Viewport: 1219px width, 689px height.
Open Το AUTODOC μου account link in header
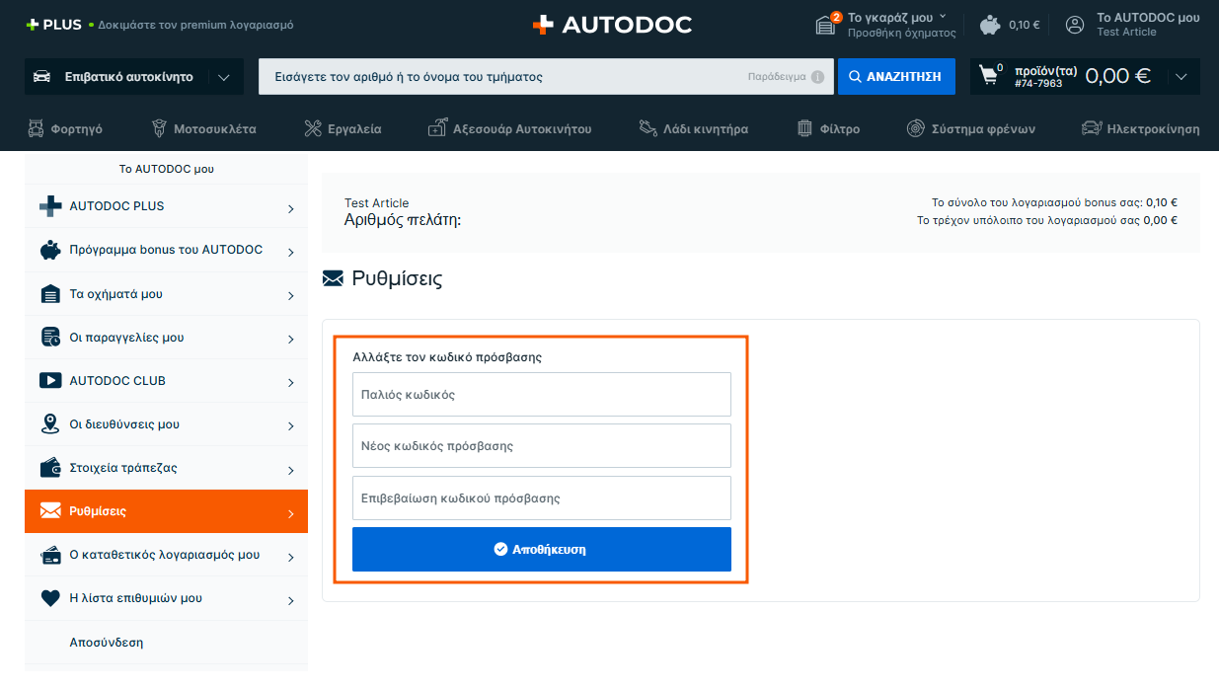point(1148,18)
